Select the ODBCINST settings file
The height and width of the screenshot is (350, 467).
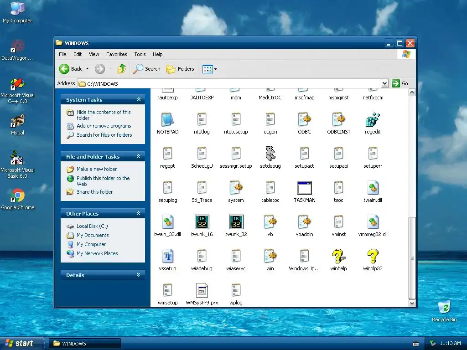[338, 120]
